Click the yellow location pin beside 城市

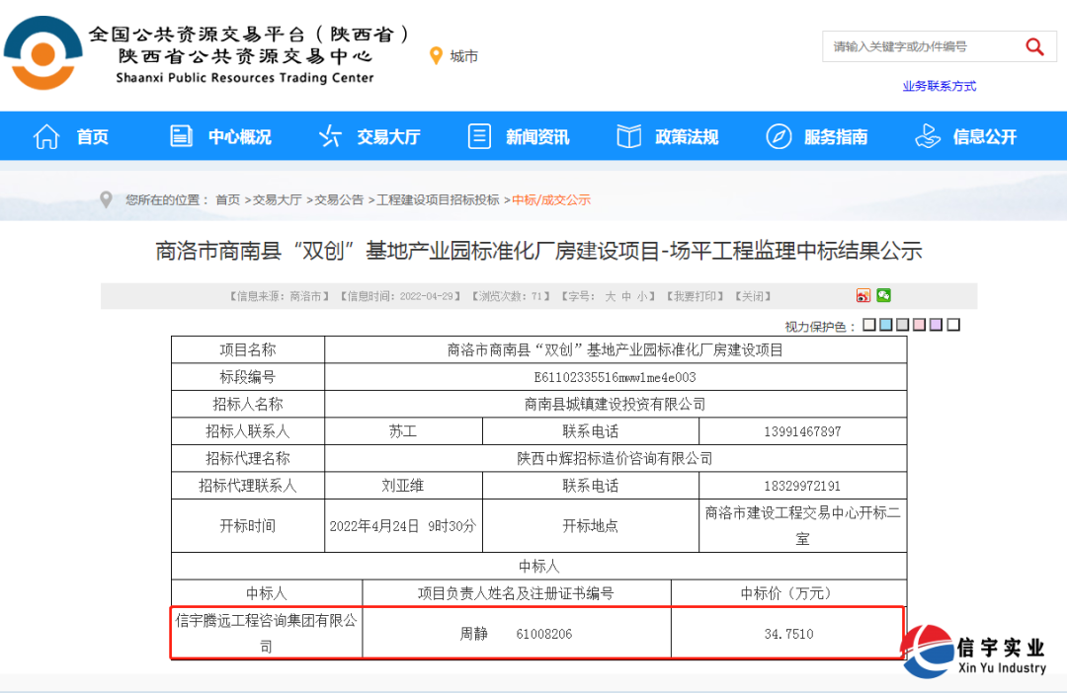click(437, 56)
